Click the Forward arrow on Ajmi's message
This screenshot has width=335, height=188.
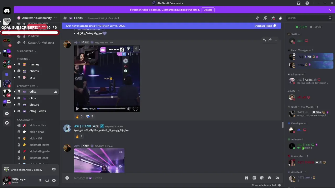click(x=270, y=40)
